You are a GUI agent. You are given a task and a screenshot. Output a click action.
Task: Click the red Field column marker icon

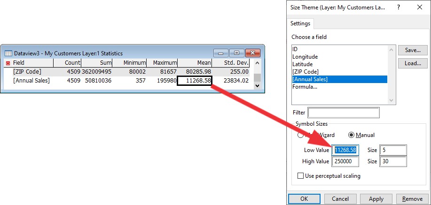pyautogui.click(x=8, y=63)
